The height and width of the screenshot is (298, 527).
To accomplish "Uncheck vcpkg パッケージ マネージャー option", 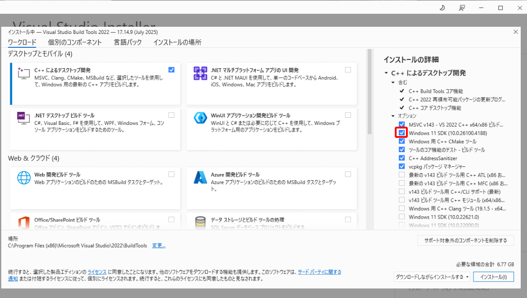I will point(402,166).
